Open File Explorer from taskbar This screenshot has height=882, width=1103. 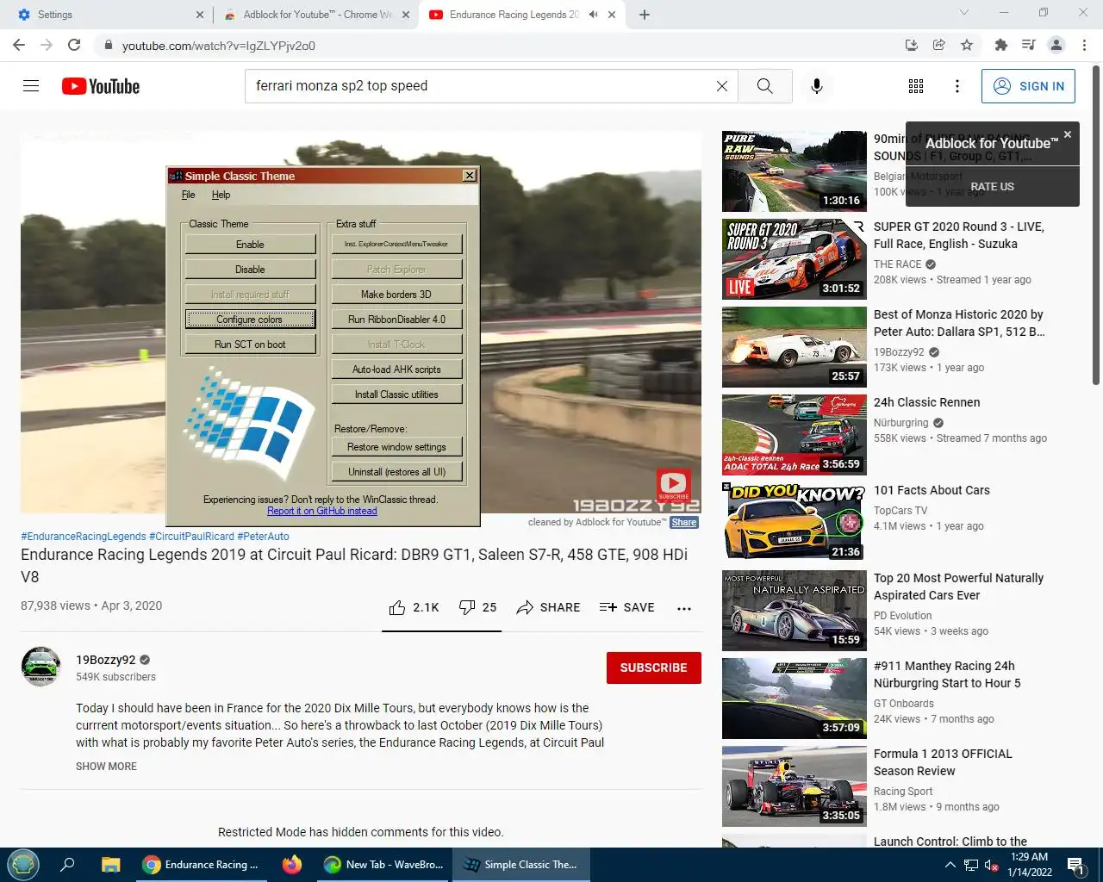coord(110,865)
